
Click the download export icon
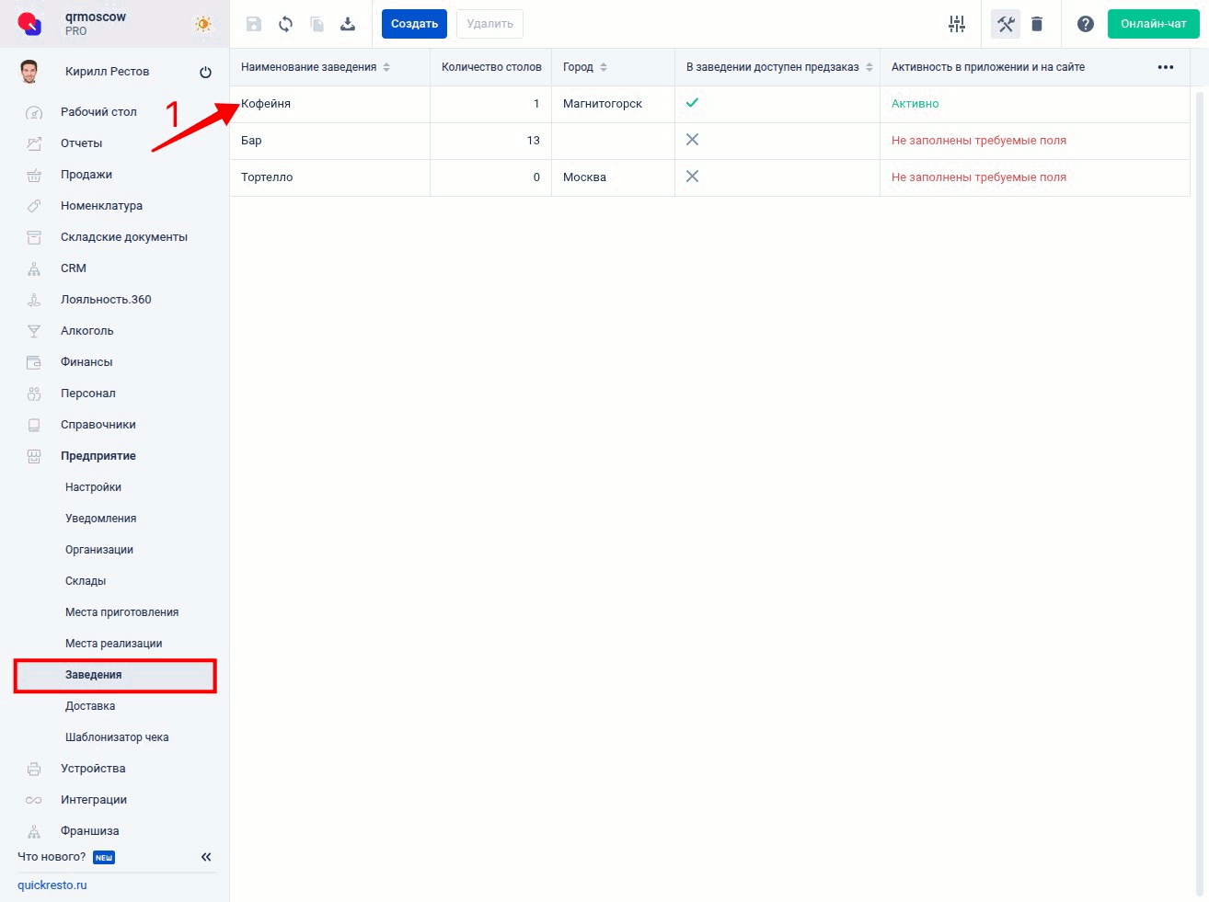348,24
